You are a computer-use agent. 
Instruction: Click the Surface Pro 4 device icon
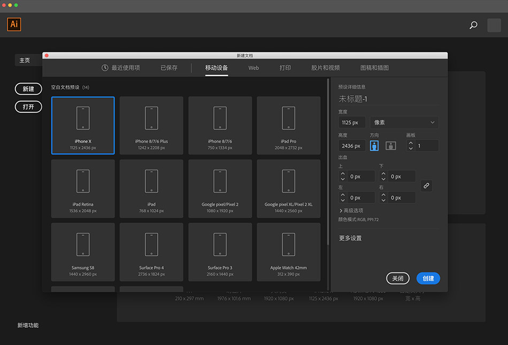pyautogui.click(x=151, y=244)
